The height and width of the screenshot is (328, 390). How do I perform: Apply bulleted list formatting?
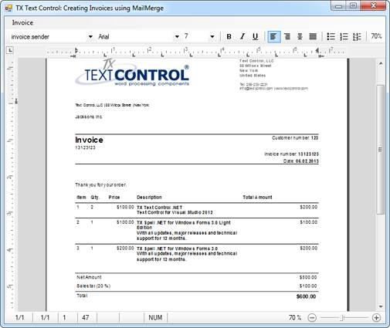[x=331, y=37]
